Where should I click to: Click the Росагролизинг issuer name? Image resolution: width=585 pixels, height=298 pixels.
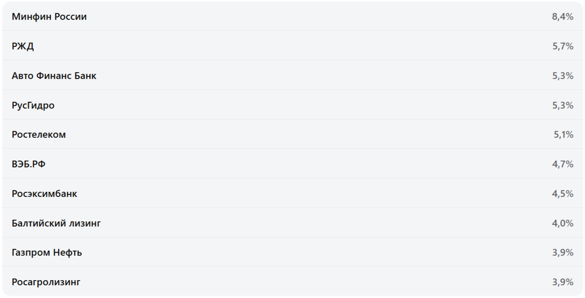point(46,282)
